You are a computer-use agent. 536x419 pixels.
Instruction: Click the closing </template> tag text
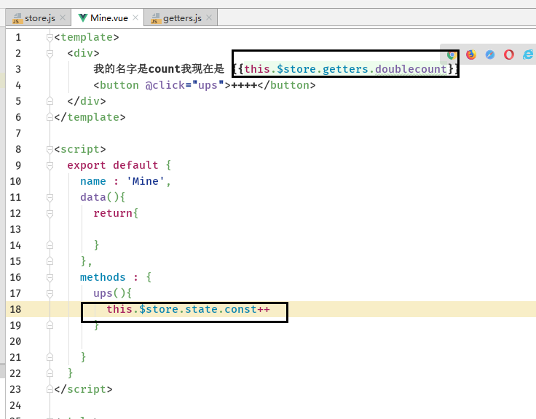(90, 117)
